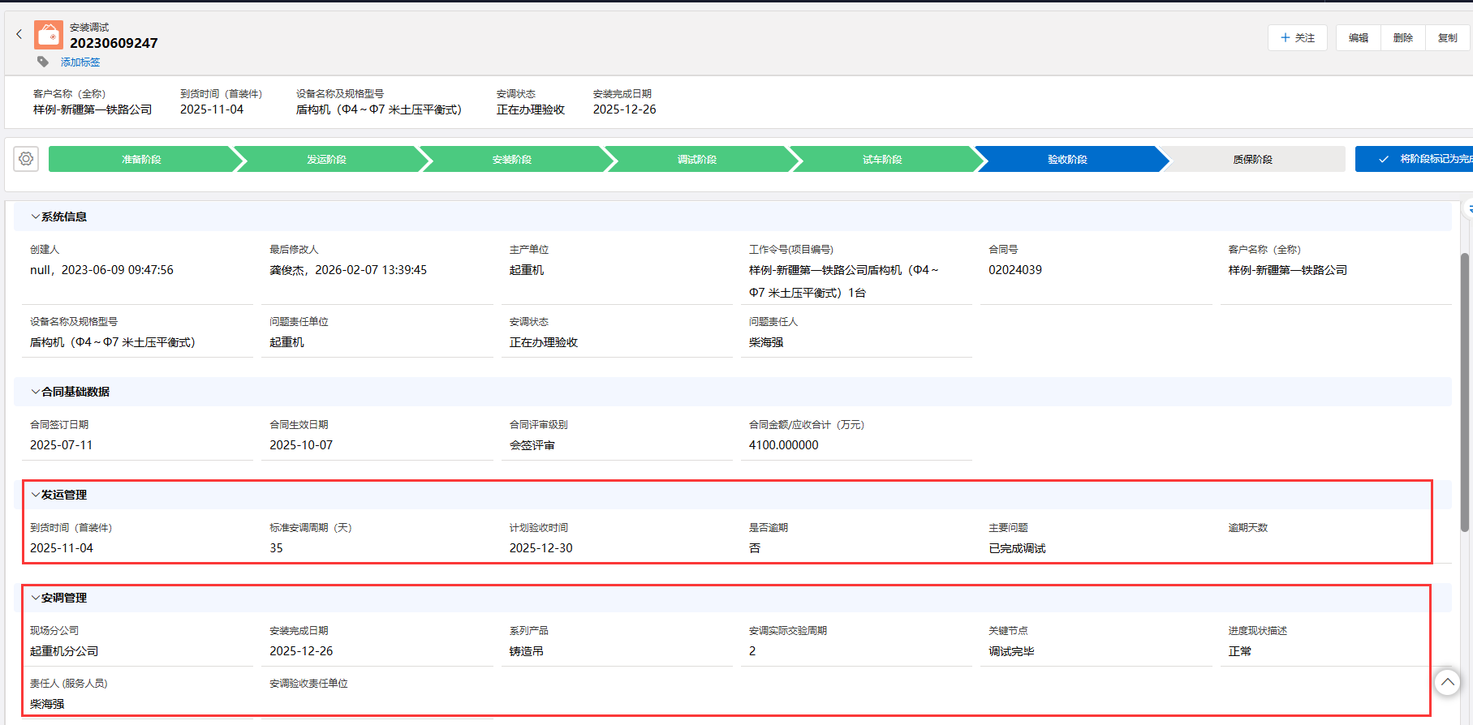
Task: Click the plus 关注 follow button
Action: 1297,38
